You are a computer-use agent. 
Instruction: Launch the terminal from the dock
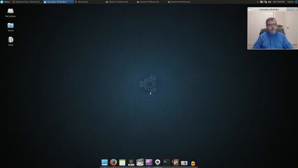coord(167,162)
